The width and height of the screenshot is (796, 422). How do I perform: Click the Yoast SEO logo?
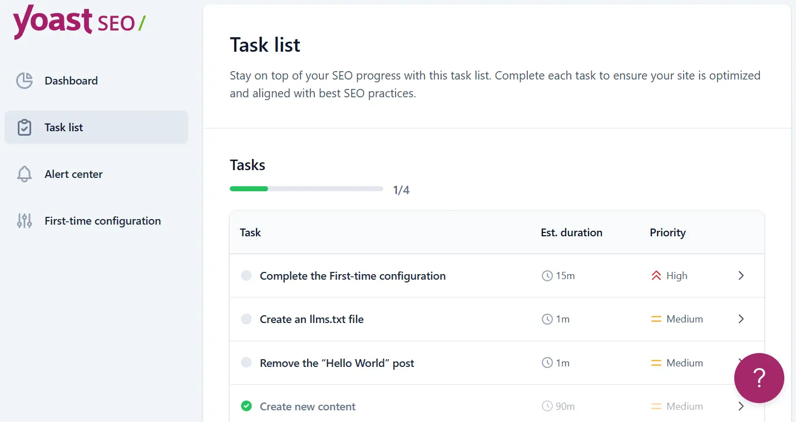78,22
